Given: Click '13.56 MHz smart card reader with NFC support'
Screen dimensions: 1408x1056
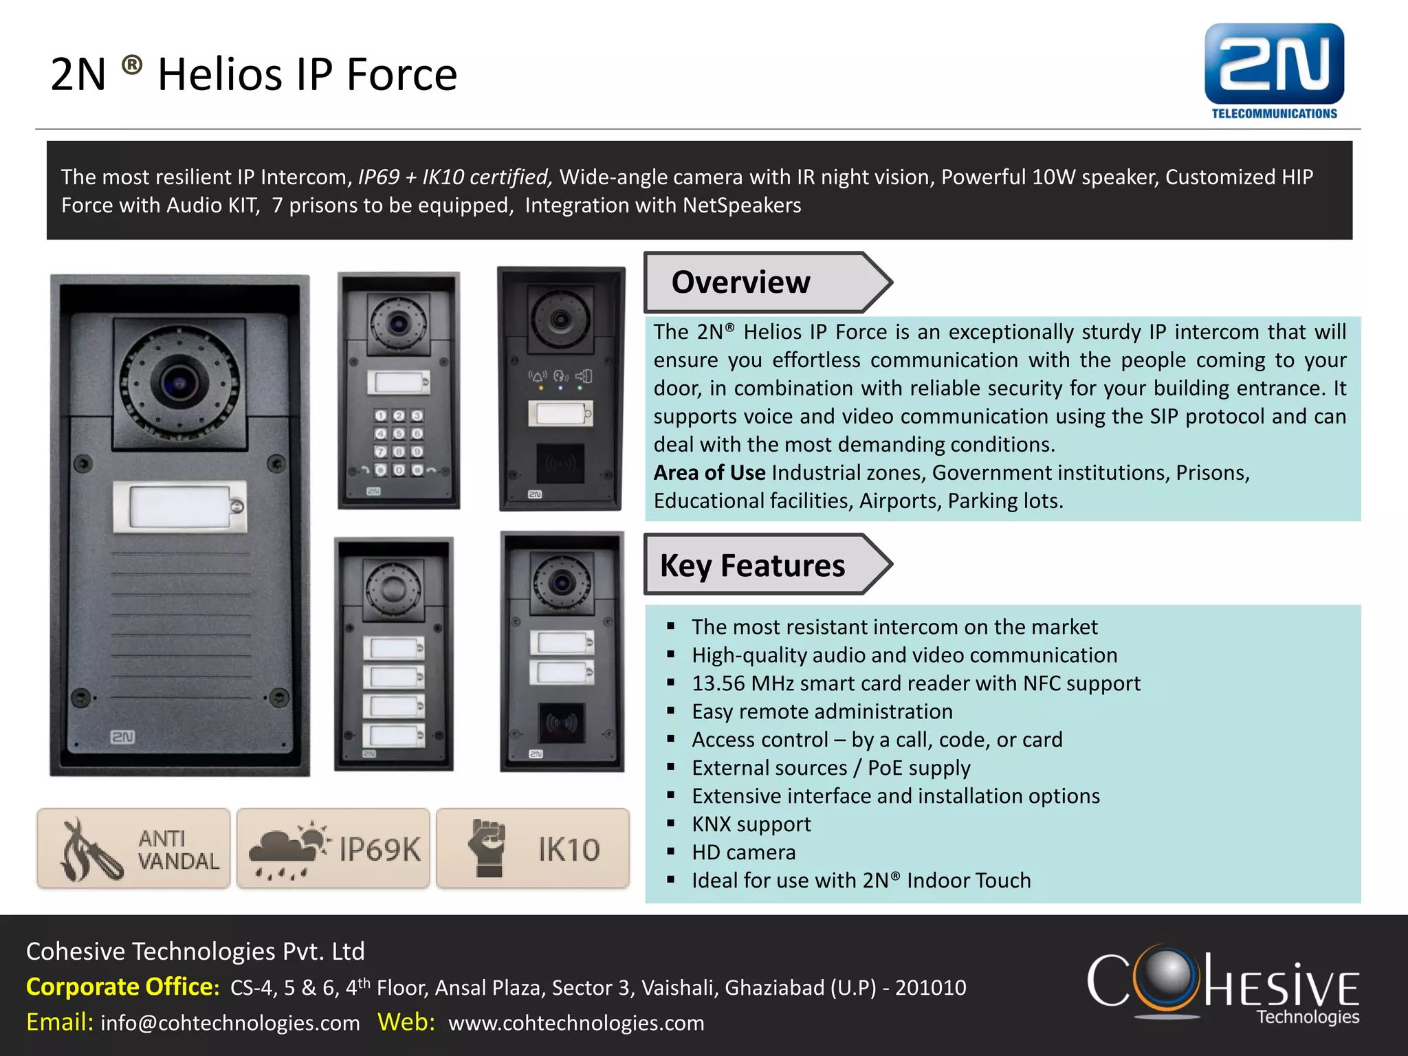Looking at the screenshot, I should 916,683.
